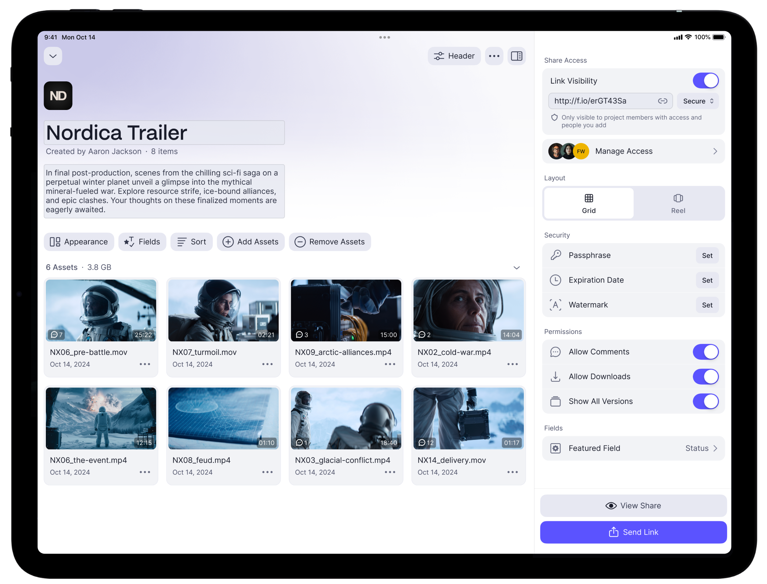Toggle the sidebar panel icon
Screen dimensions: 767x584
(516, 56)
